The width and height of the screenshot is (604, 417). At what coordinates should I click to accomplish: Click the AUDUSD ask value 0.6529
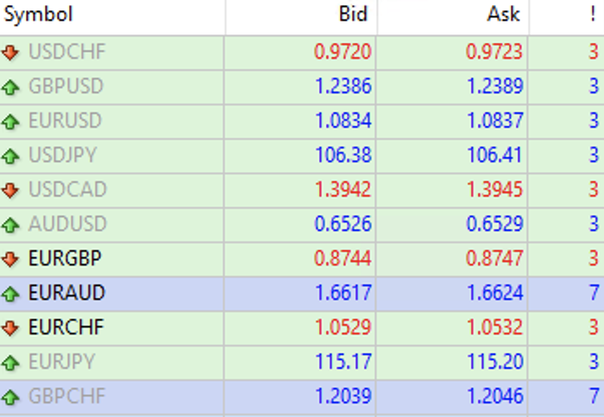(494, 224)
